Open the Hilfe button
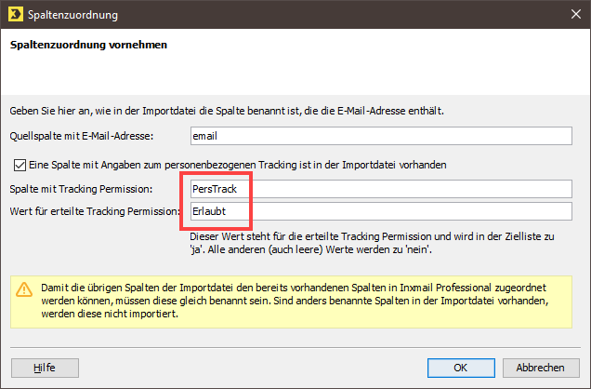The image size is (591, 389). (x=45, y=368)
